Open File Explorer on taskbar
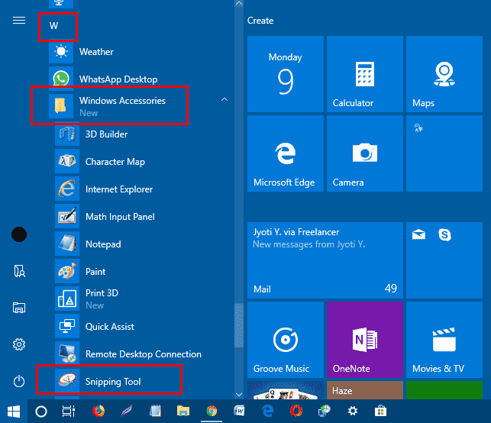 [183, 411]
